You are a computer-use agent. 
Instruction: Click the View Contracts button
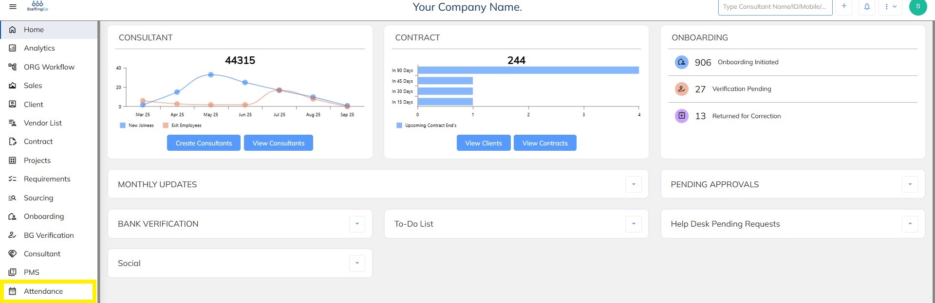pyautogui.click(x=545, y=143)
